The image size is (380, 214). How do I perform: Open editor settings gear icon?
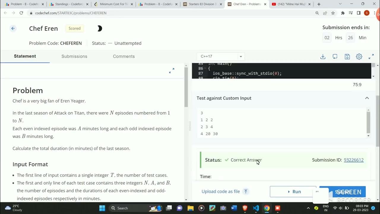click(359, 56)
